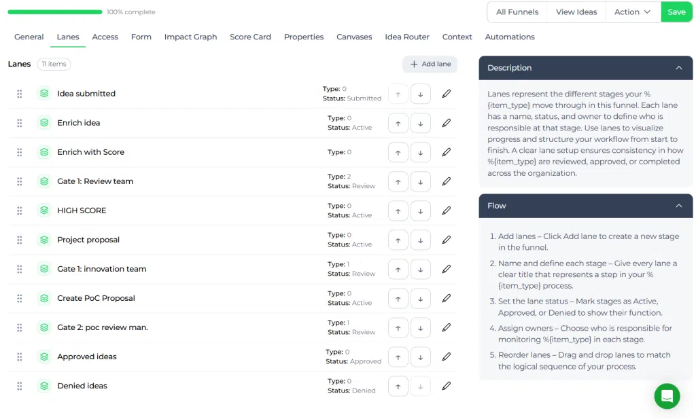
Task: Go to the Score Card tab
Action: click(250, 37)
